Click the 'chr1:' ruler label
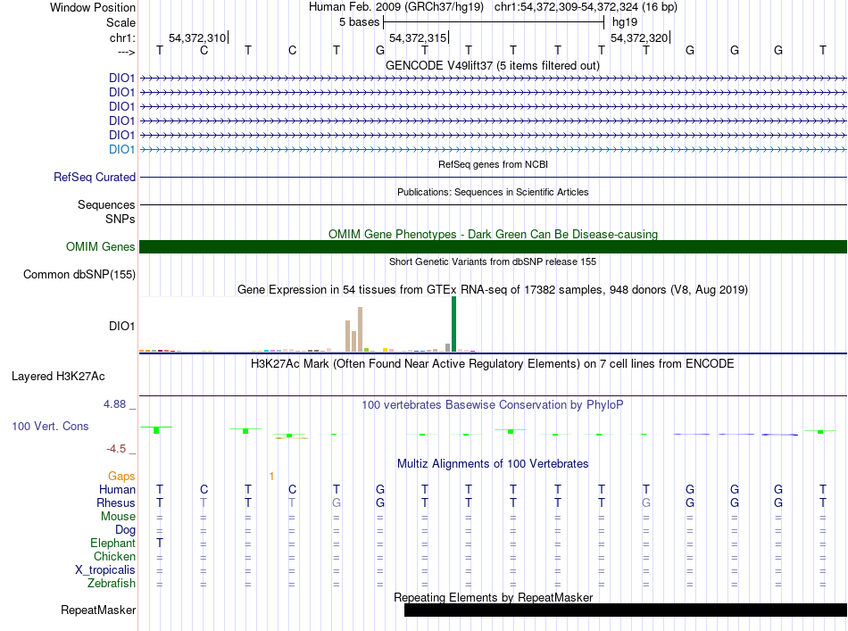Screen dimensions: 848x631 click(x=122, y=37)
